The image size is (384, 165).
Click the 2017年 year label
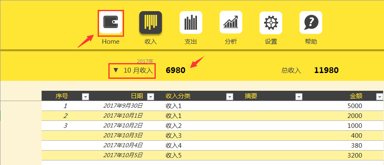pyautogui.click(x=145, y=61)
